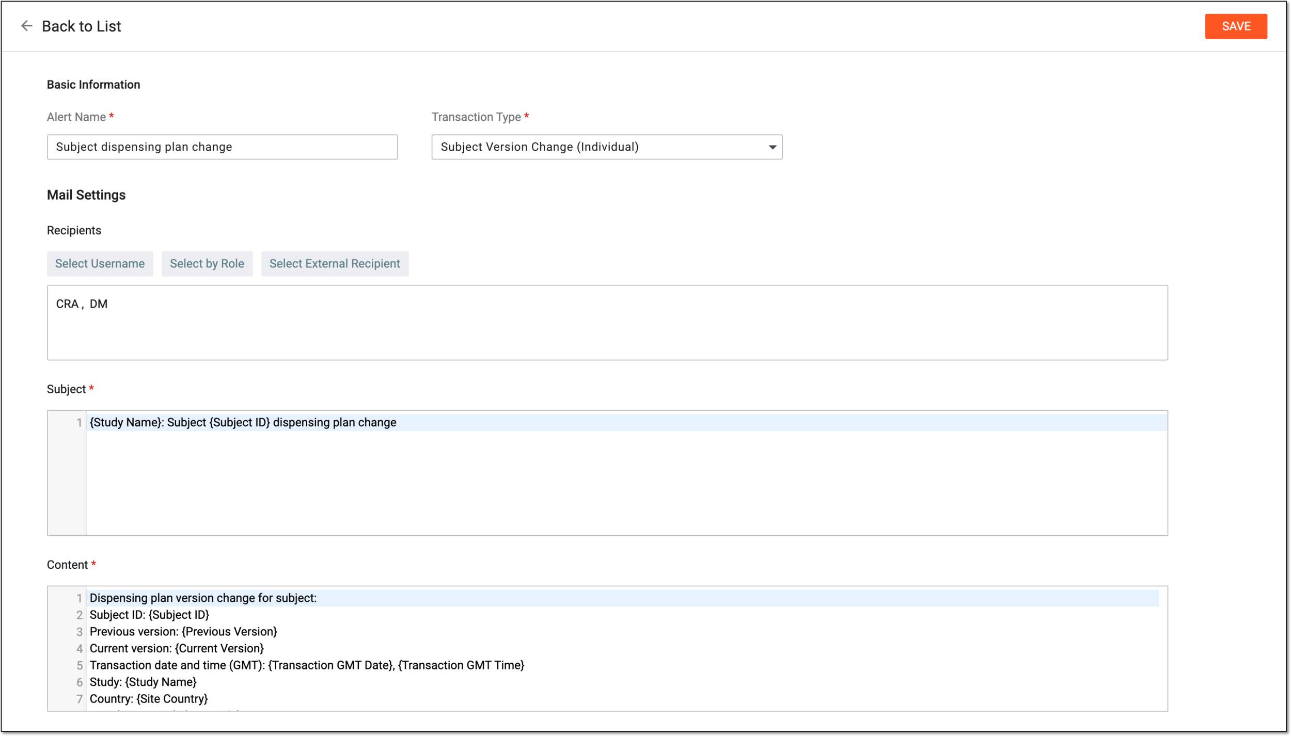Click content line 'Current version: {Current Version}'
The image size is (1291, 736).
[x=177, y=648]
